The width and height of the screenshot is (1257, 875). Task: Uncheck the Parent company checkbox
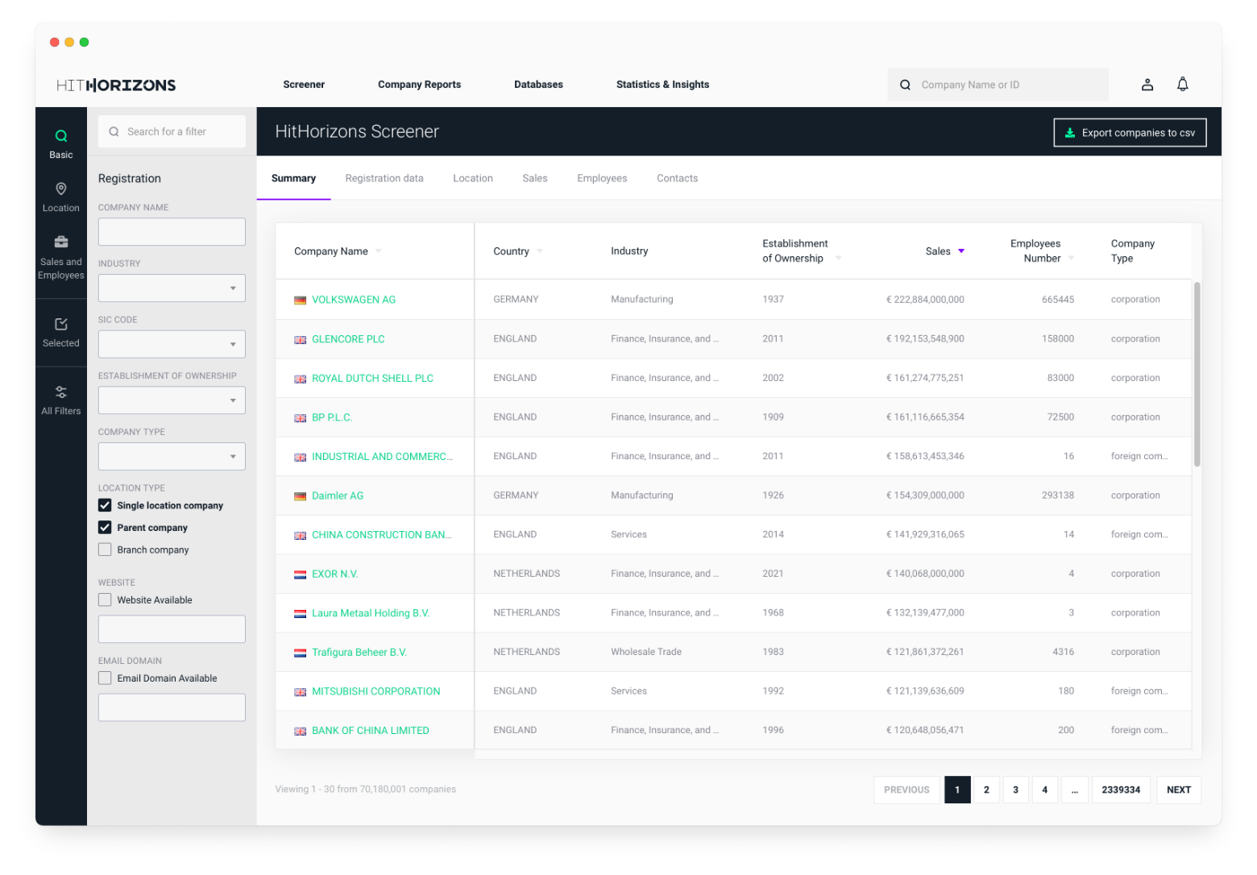coord(105,528)
